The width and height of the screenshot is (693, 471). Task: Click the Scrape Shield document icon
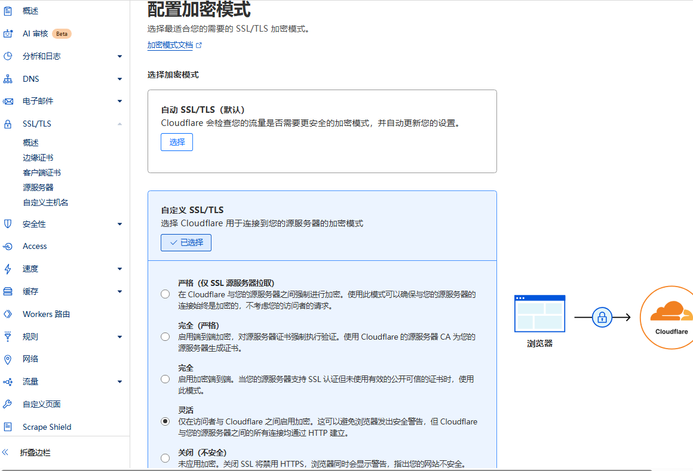tap(8, 427)
